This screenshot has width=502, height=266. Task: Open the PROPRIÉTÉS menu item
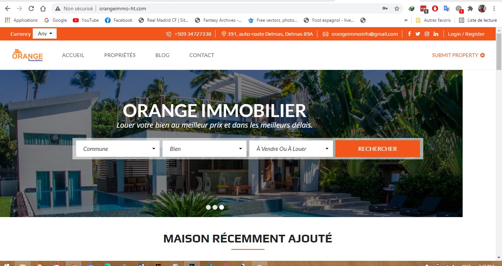point(120,55)
